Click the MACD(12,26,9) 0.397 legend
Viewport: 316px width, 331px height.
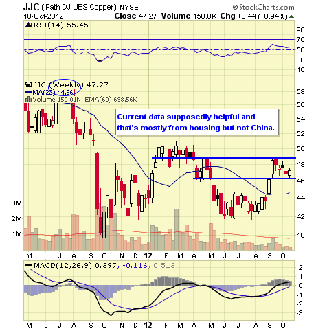tap(75, 266)
